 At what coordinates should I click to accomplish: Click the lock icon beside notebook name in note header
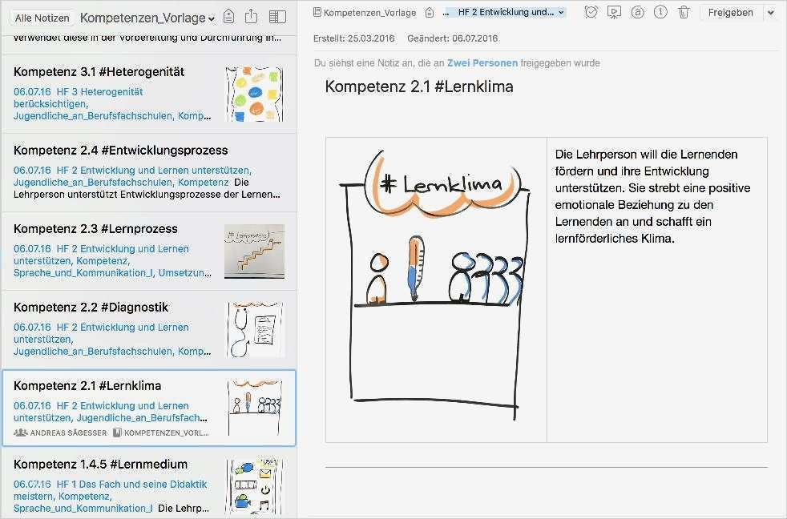429,13
